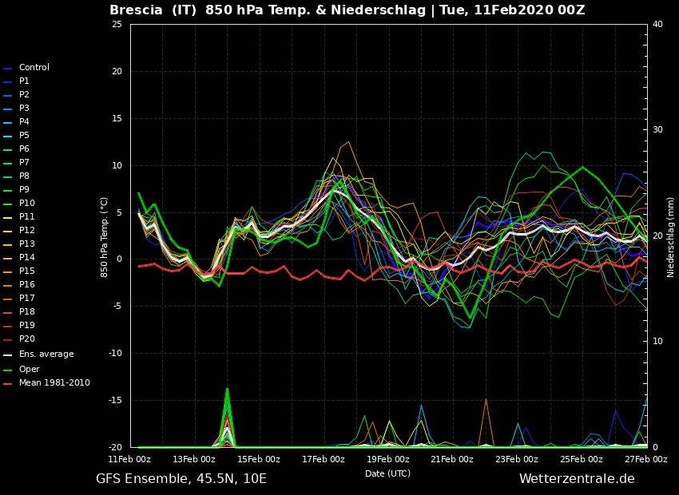Click the P14 legend label
This screenshot has width=679, height=495.
click(27, 257)
